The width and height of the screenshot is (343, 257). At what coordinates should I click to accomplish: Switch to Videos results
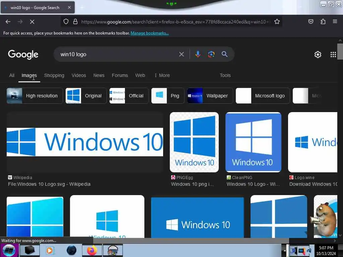coord(79,75)
